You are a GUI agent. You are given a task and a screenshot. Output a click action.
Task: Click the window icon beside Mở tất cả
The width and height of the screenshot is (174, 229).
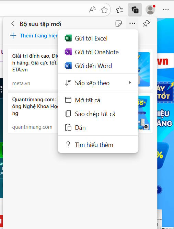68,100
